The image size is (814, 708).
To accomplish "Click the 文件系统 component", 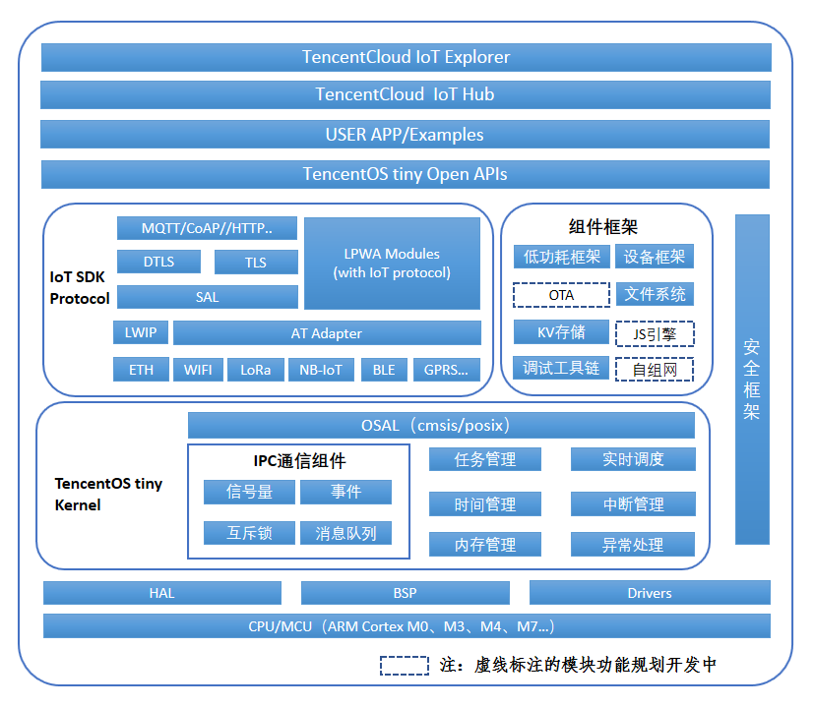I will pyautogui.click(x=655, y=294).
